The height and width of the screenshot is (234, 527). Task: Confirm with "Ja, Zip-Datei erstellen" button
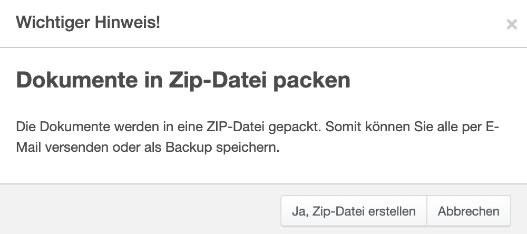pyautogui.click(x=354, y=211)
